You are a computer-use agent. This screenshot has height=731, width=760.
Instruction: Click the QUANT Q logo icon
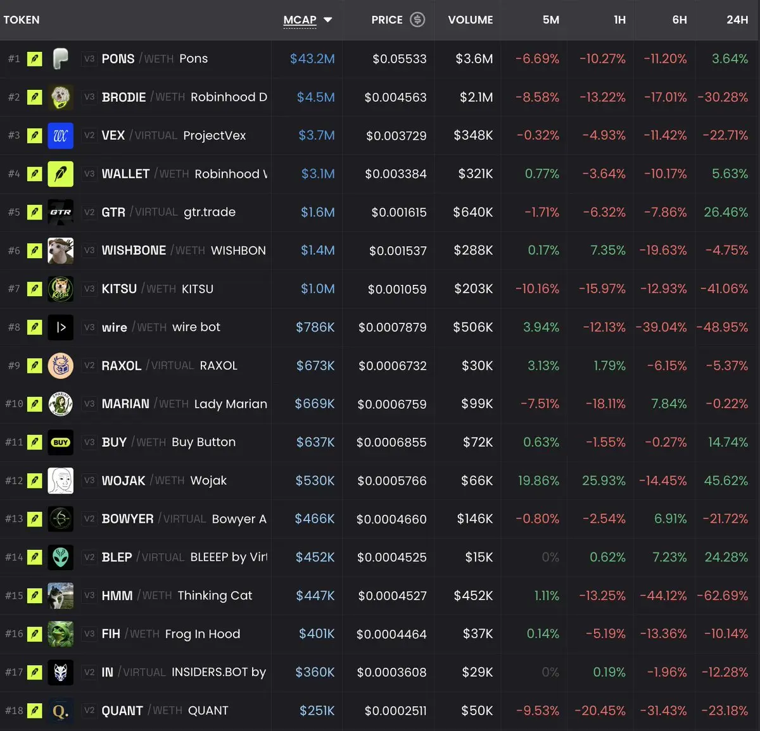pyautogui.click(x=61, y=710)
